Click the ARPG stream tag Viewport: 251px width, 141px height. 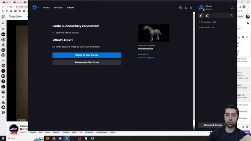point(74,132)
